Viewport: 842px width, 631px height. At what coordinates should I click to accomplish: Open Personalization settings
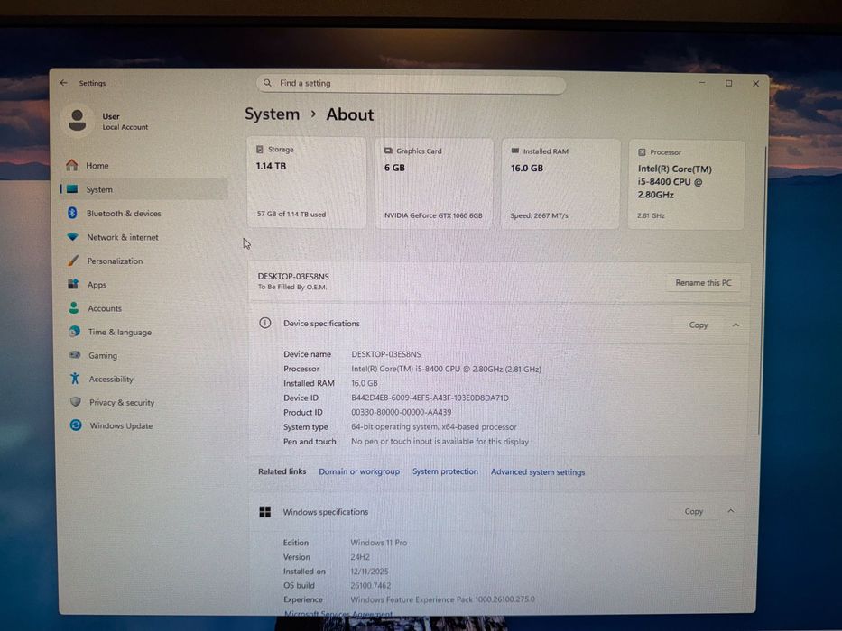pyautogui.click(x=145, y=261)
